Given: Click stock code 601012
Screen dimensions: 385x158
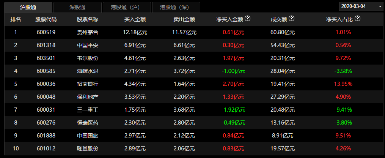Looking at the screenshot, I should [x=46, y=149].
